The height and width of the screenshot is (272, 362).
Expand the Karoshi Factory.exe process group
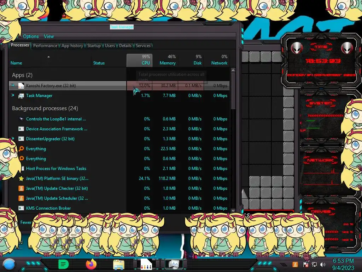12,85
